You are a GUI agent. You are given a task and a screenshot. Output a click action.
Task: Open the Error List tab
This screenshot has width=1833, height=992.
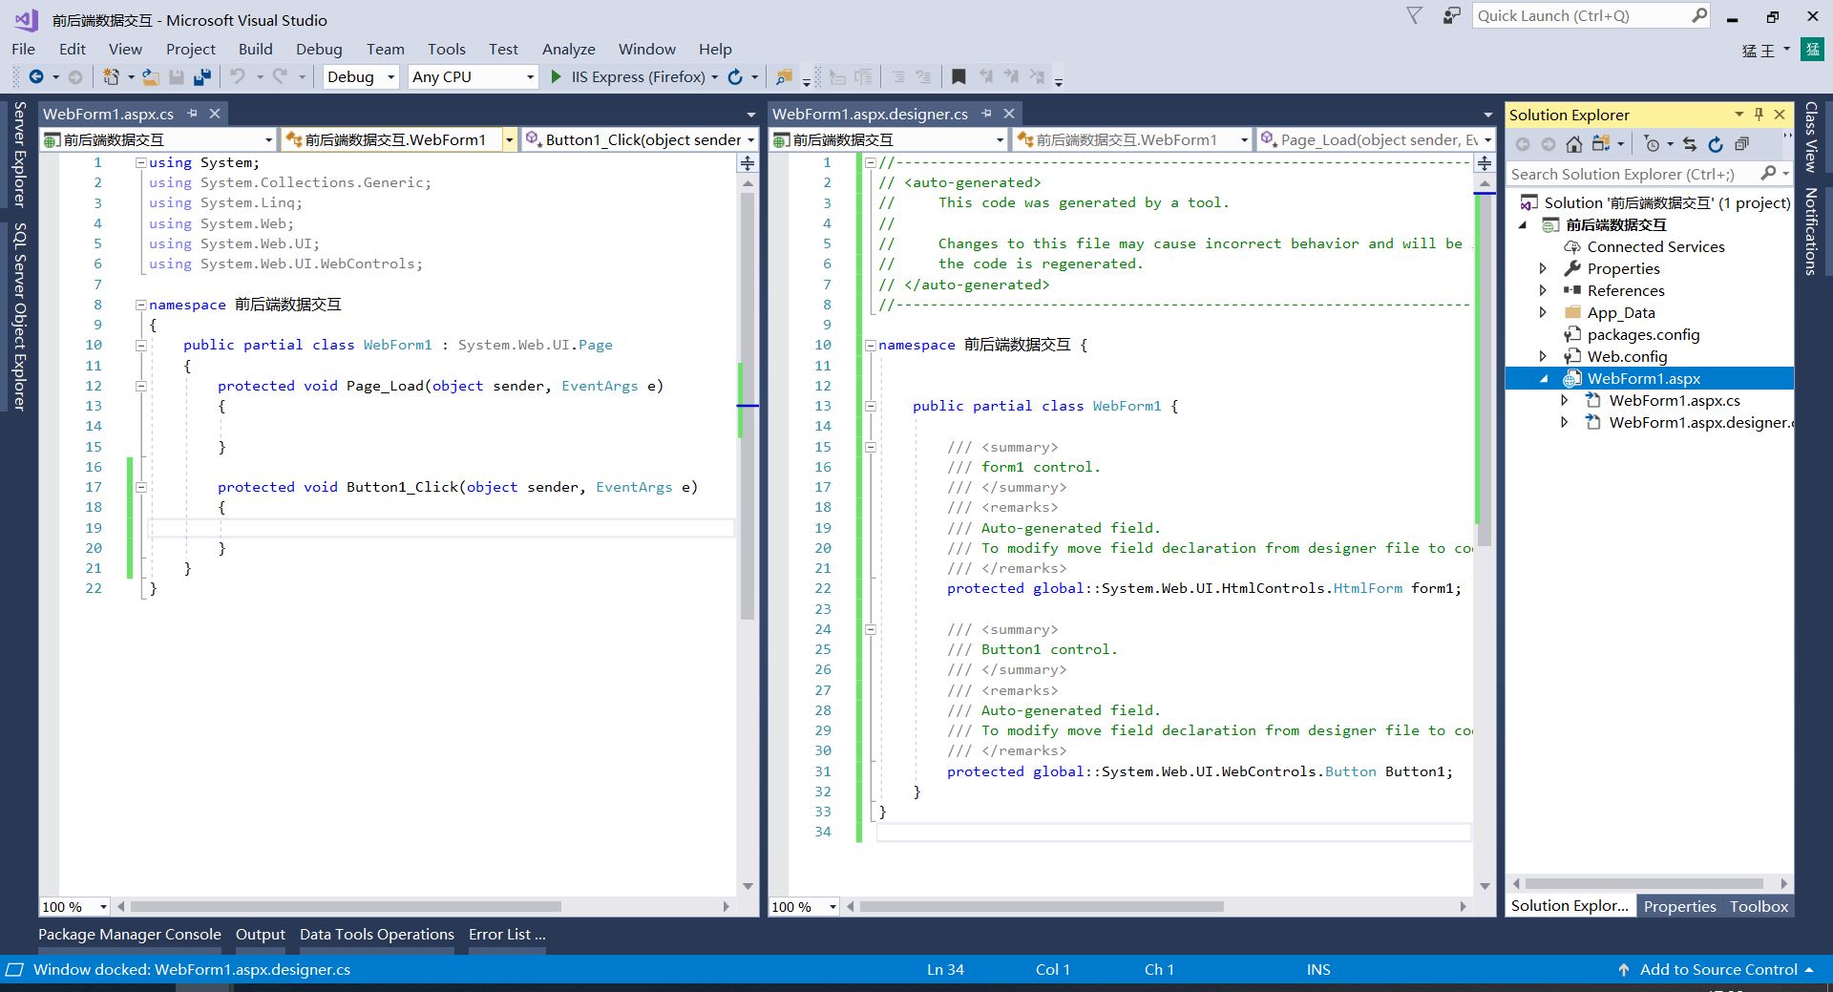coord(507,934)
